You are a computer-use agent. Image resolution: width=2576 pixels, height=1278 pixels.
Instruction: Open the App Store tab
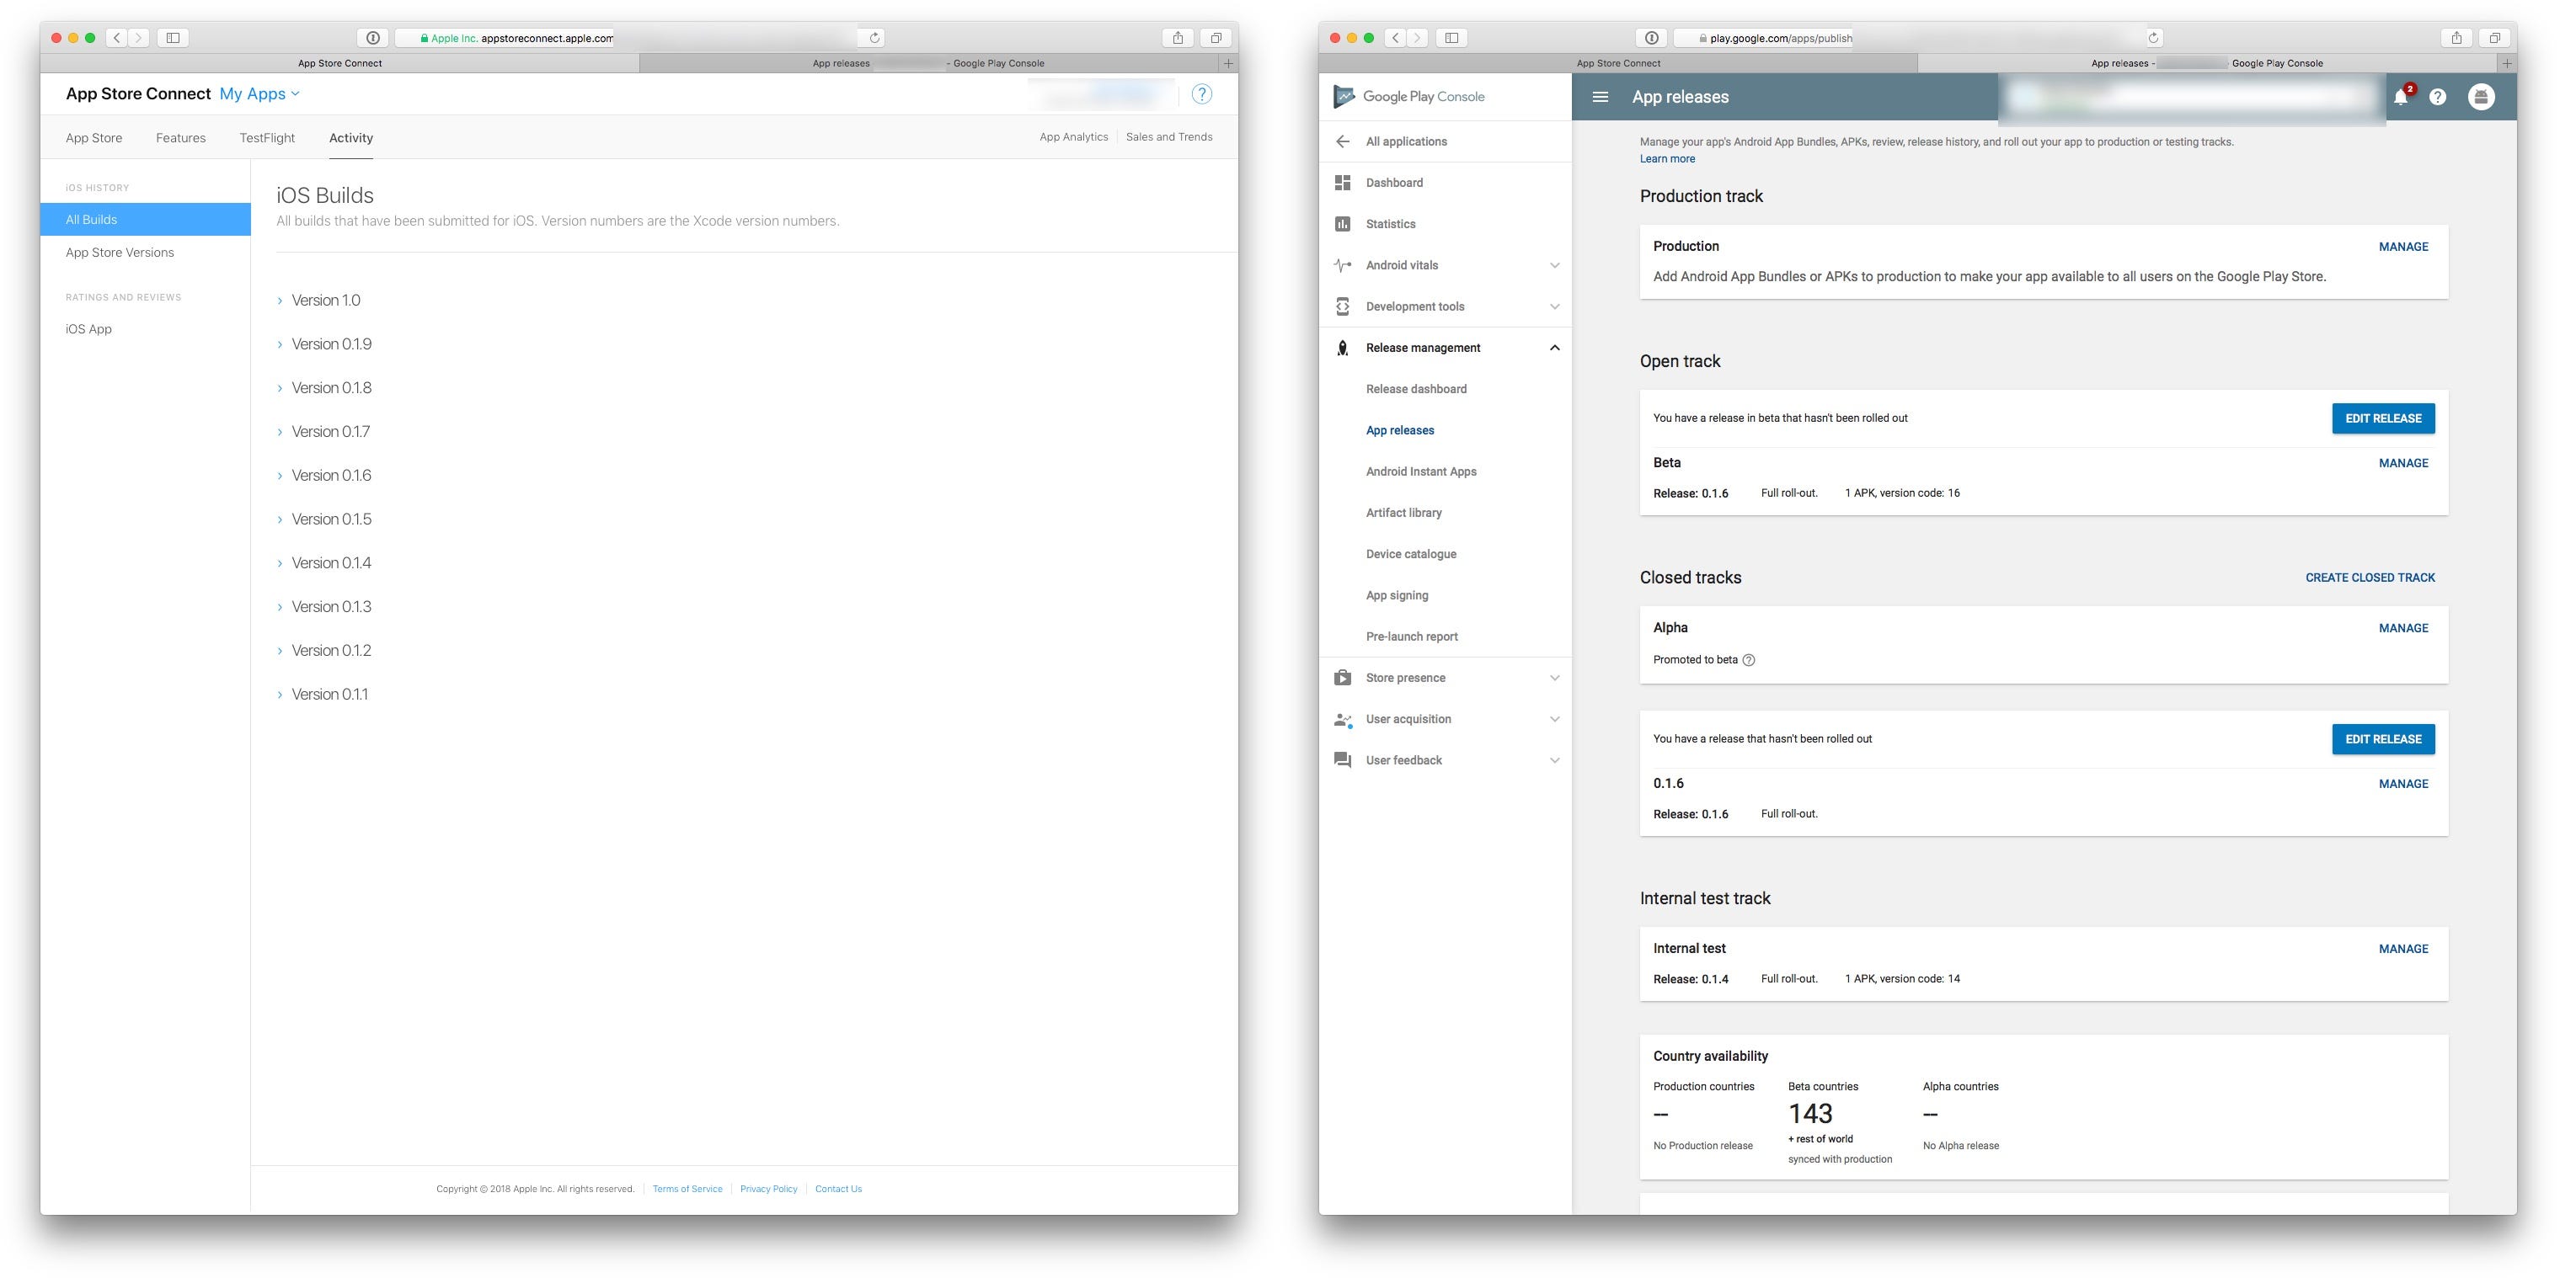[94, 138]
